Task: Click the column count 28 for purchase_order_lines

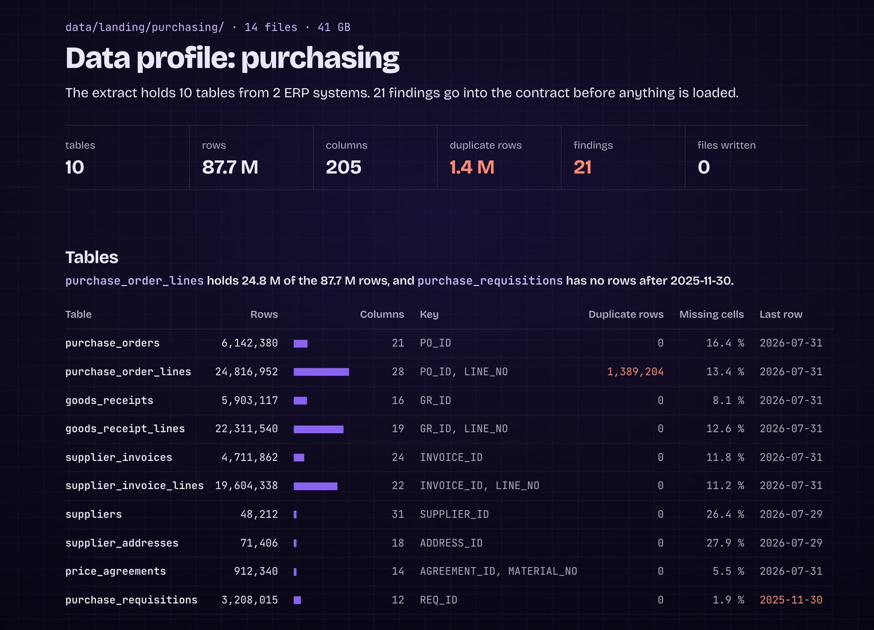Action: (x=398, y=372)
